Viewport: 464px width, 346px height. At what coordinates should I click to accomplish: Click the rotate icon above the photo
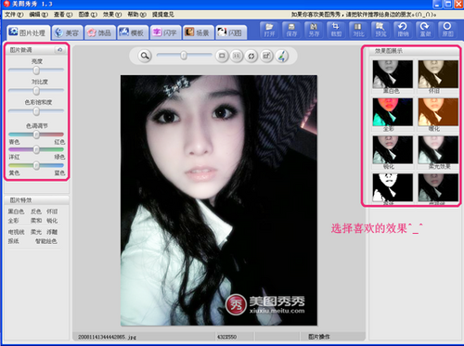pyautogui.click(x=251, y=56)
